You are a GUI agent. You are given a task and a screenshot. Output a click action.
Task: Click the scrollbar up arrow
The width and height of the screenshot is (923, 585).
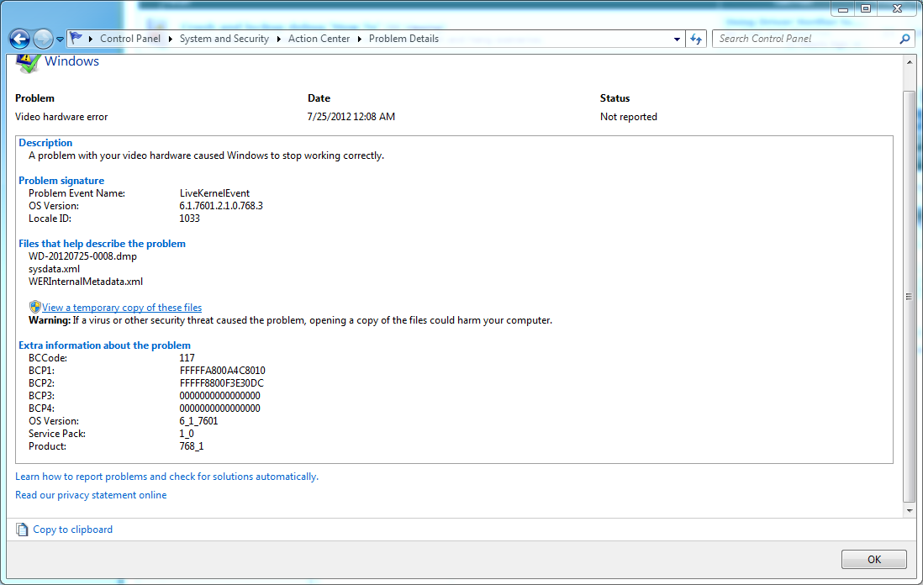point(910,62)
